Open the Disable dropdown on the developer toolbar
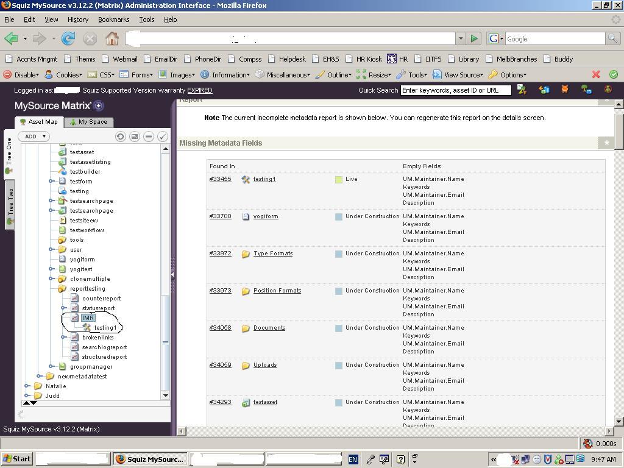The height and width of the screenshot is (468, 624). pos(21,74)
